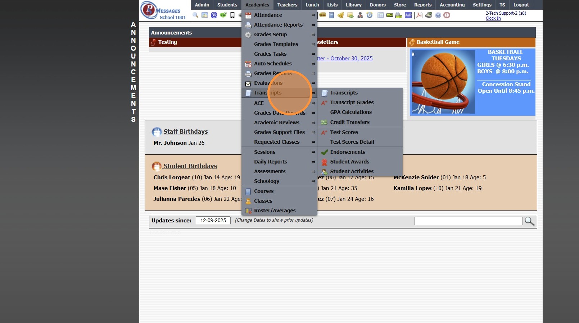Select Test Scores Detail in the submenu

point(360,142)
